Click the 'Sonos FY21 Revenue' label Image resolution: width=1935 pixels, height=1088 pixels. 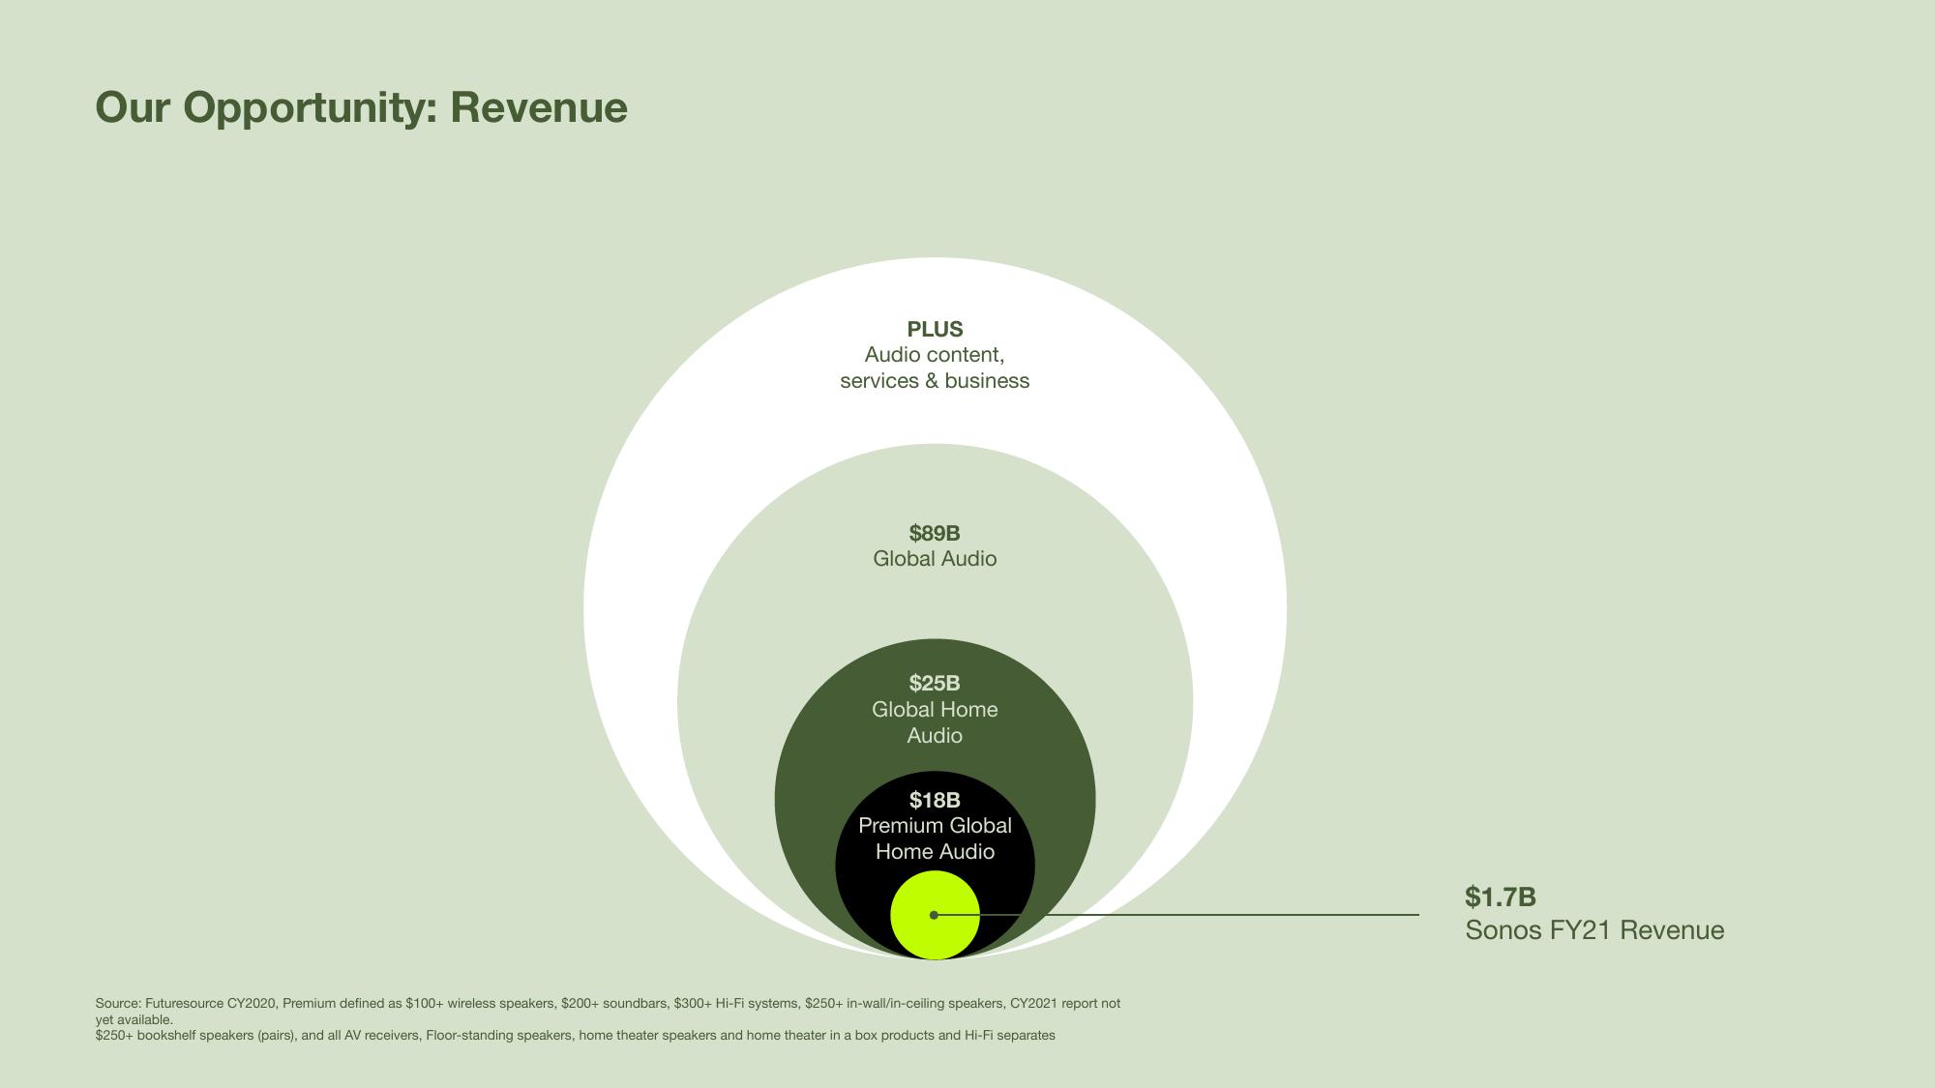click(x=1594, y=930)
